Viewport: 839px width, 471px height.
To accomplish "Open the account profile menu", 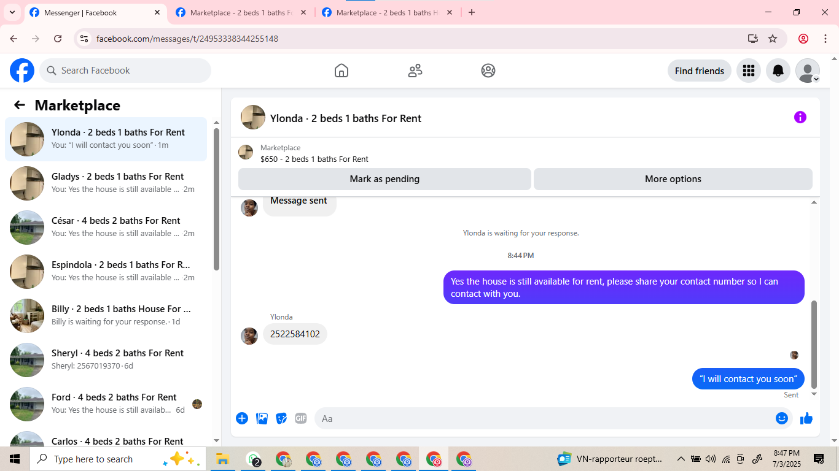I will pos(808,71).
